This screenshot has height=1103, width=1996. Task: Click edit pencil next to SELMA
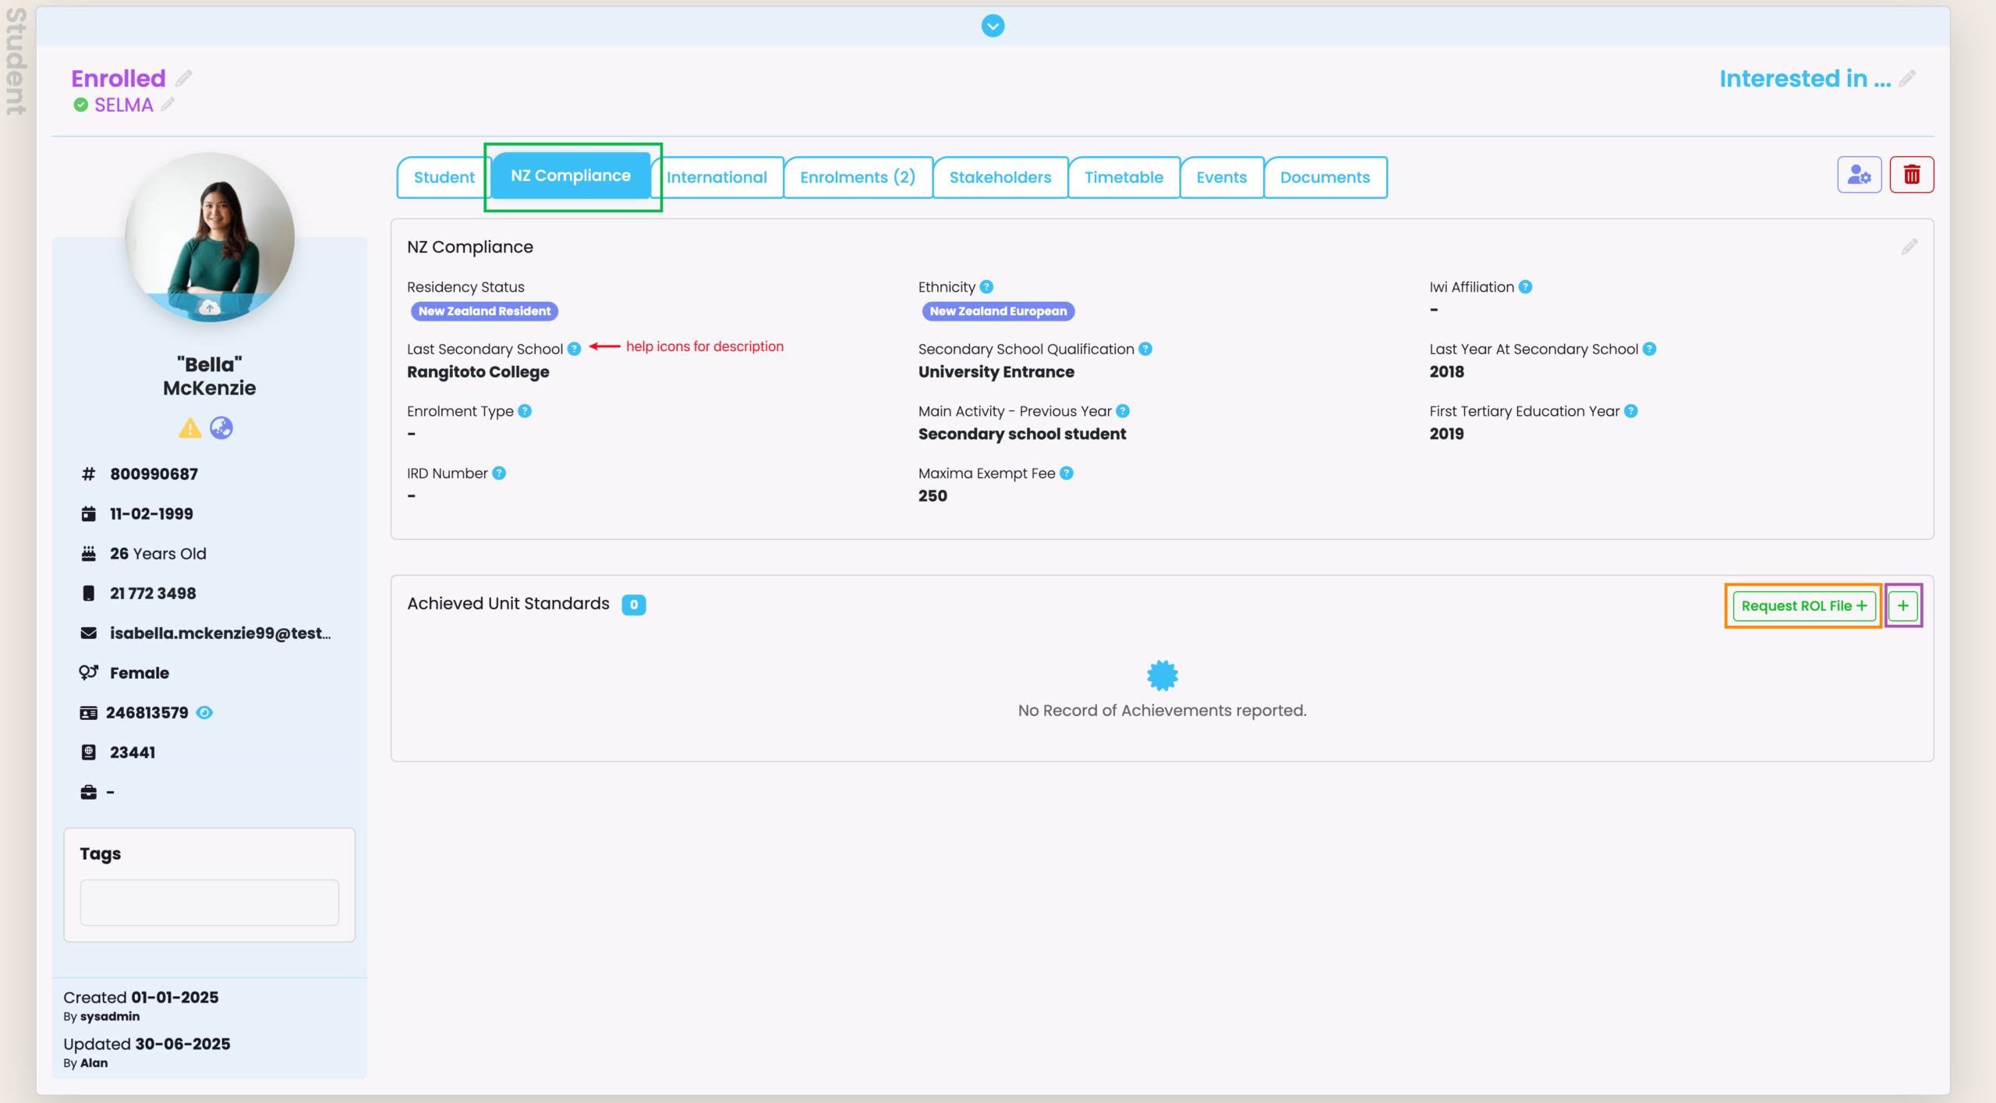(168, 105)
